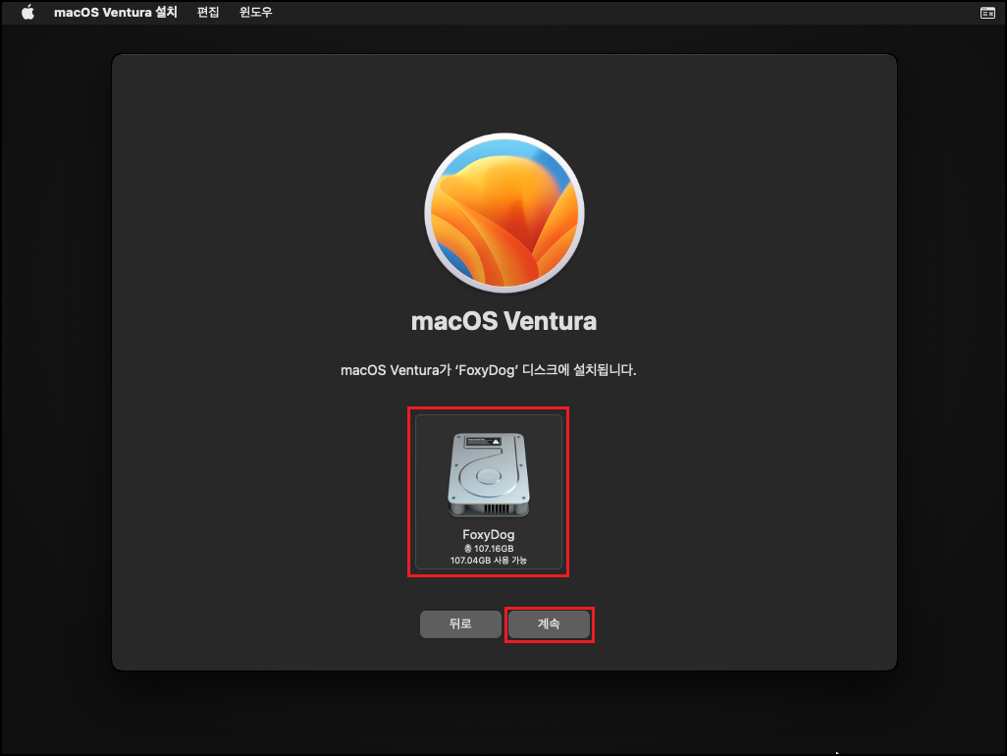The image size is (1007, 756).
Task: Open the 편집 menu
Action: (x=208, y=12)
